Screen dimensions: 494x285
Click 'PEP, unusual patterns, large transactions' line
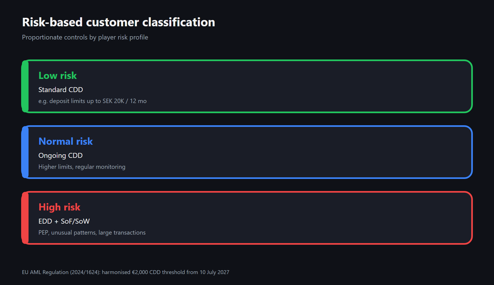(92, 233)
